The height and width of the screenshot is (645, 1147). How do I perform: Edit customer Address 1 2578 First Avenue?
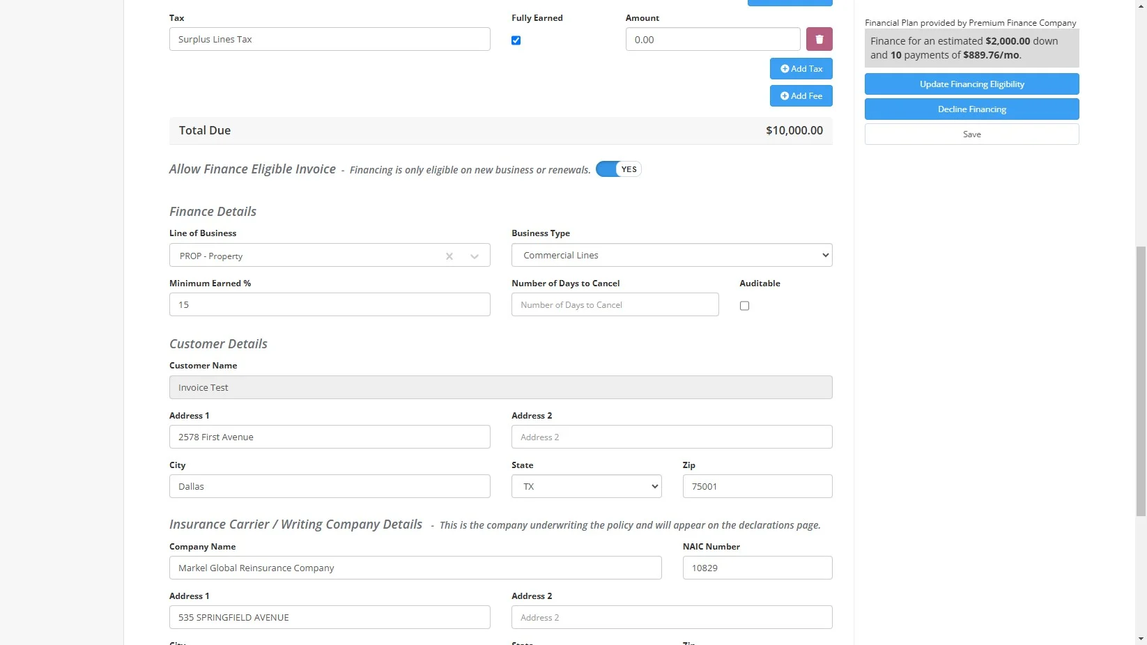(x=330, y=437)
